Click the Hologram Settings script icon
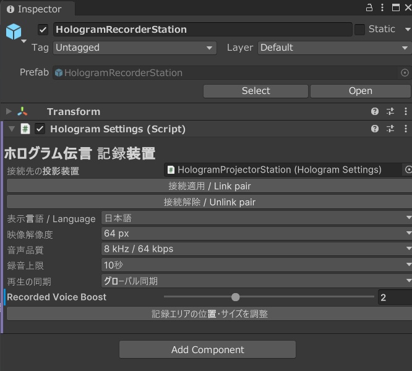Viewport: 412px width, 371px height. pyautogui.click(x=25, y=129)
